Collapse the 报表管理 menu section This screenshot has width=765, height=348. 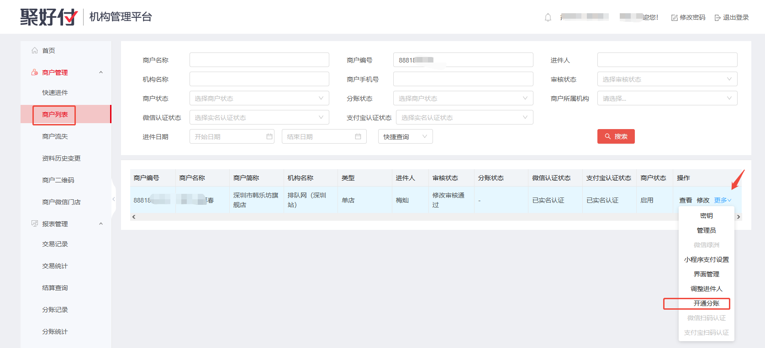tap(101, 223)
